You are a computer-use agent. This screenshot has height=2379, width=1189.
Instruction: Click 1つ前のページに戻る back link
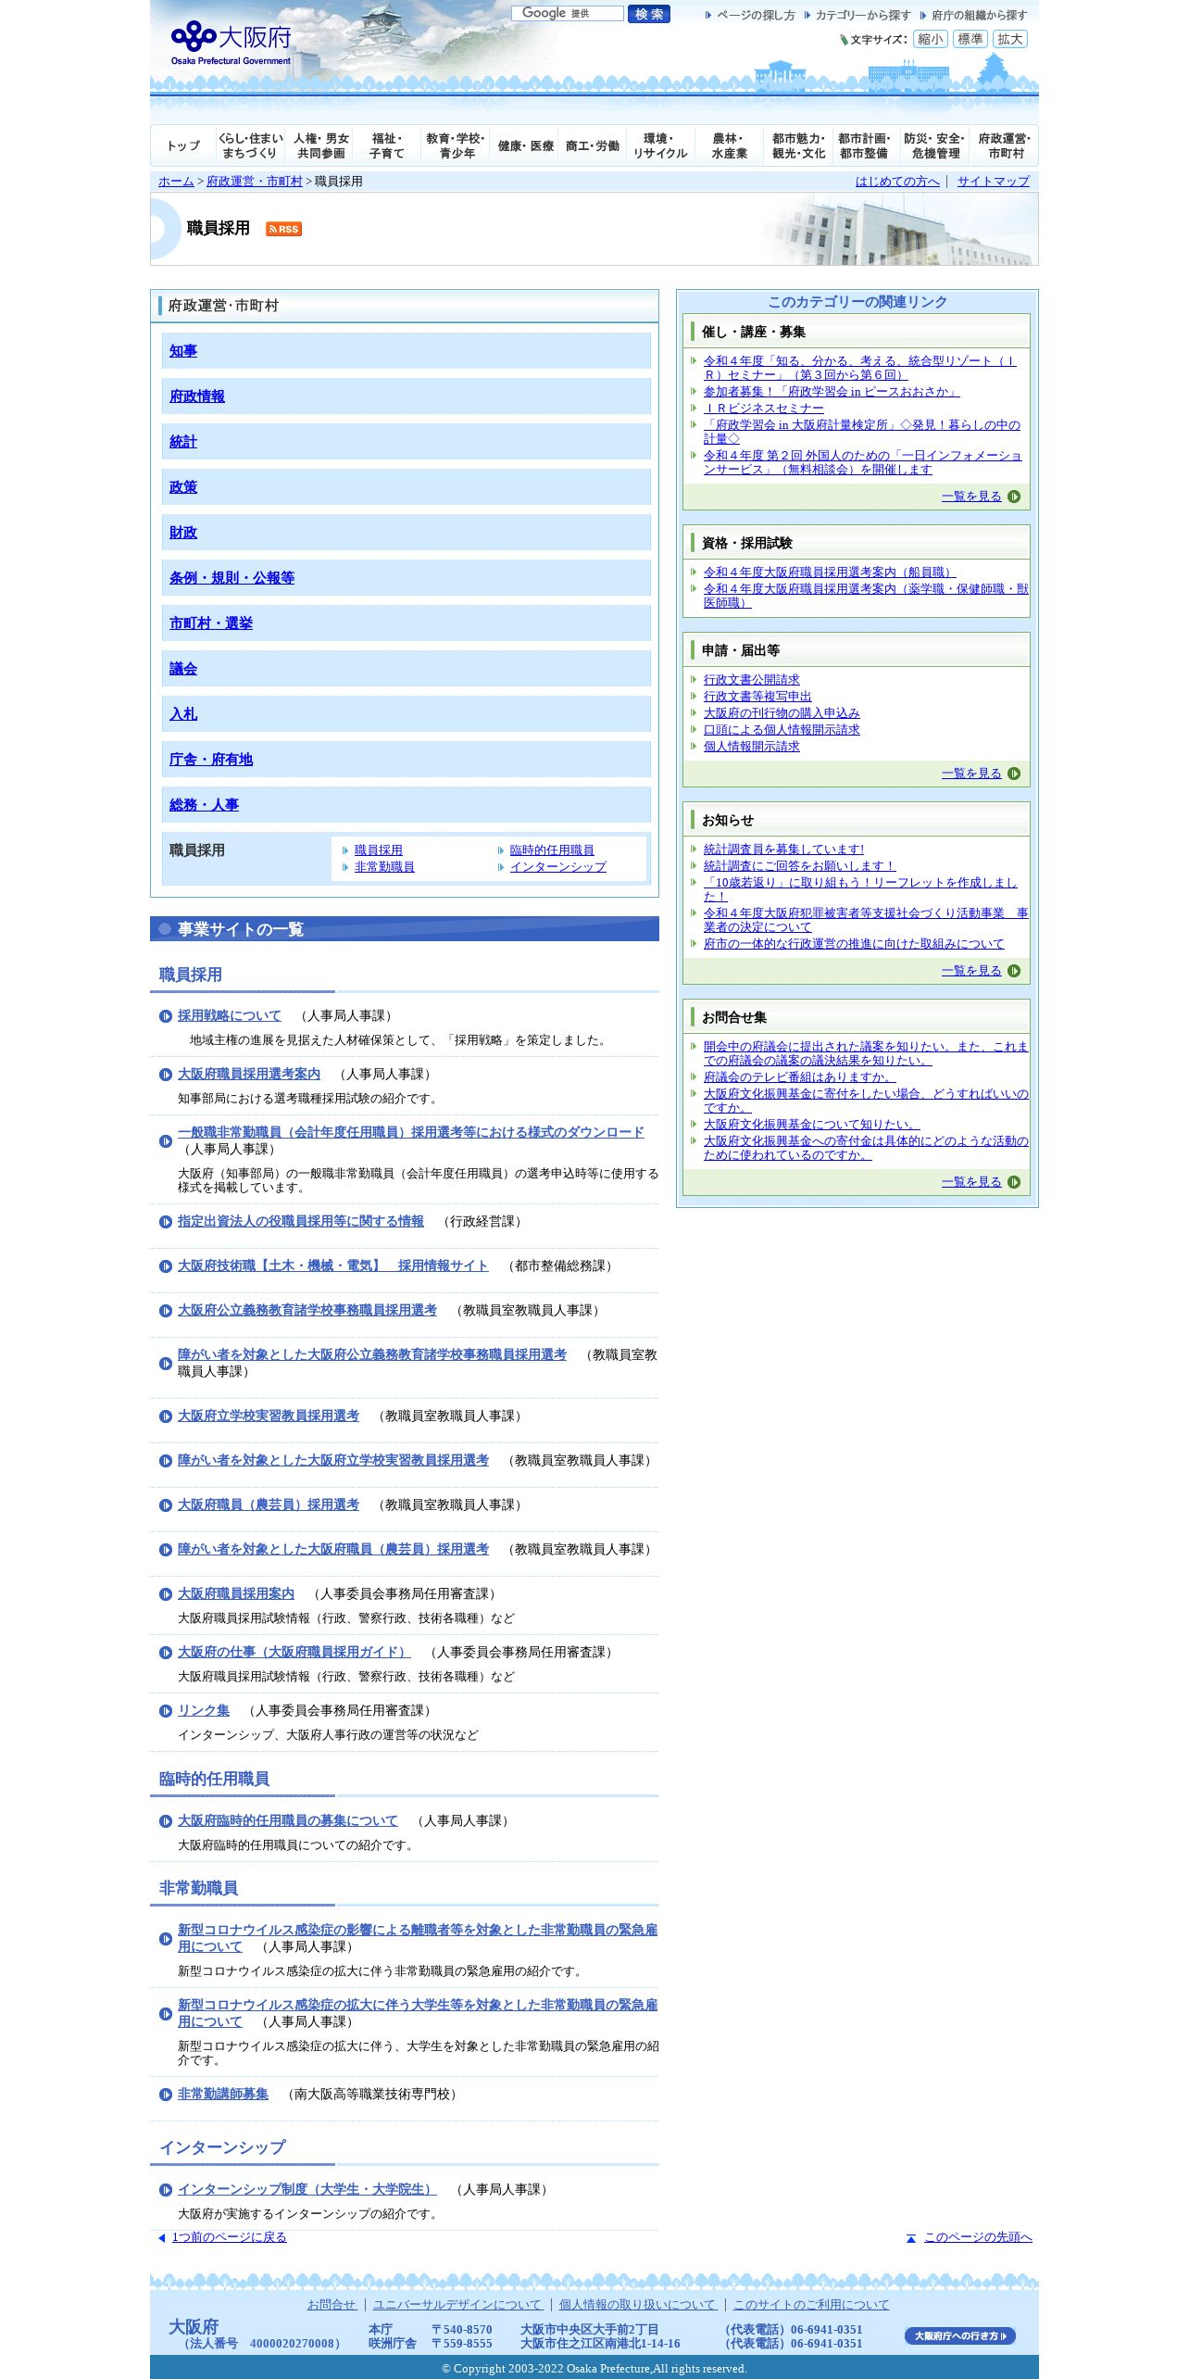(x=230, y=2237)
